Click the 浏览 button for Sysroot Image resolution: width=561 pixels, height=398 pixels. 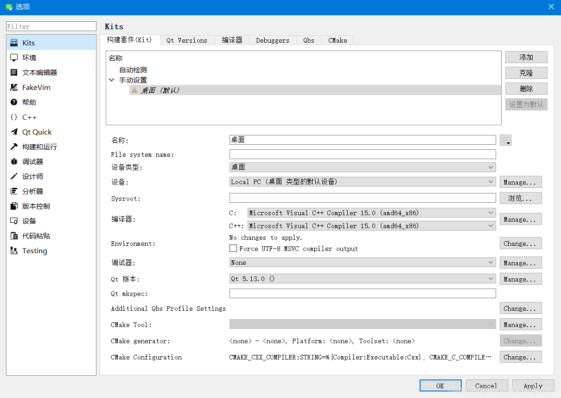click(521, 198)
